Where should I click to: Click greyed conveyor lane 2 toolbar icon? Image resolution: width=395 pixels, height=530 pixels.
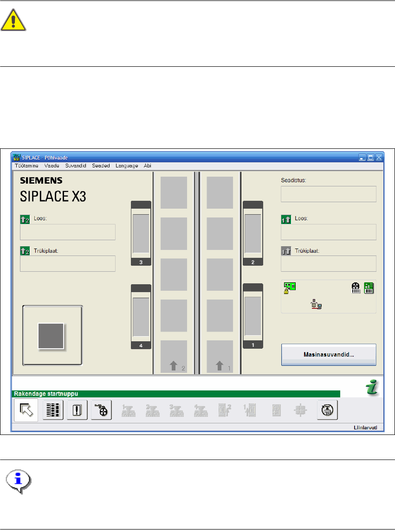click(225, 410)
